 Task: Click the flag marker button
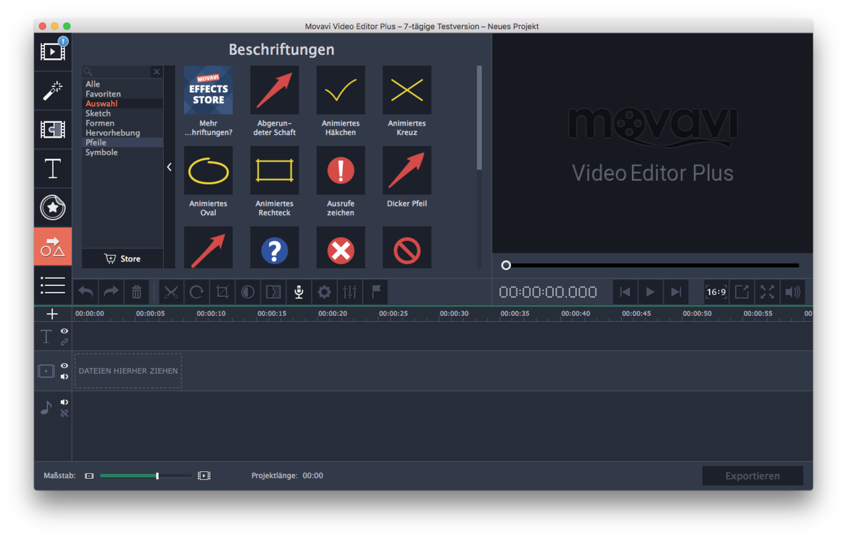[x=376, y=292]
